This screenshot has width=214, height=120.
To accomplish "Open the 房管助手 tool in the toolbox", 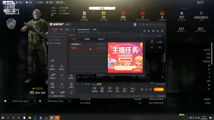I will pyautogui.click(x=62, y=67).
